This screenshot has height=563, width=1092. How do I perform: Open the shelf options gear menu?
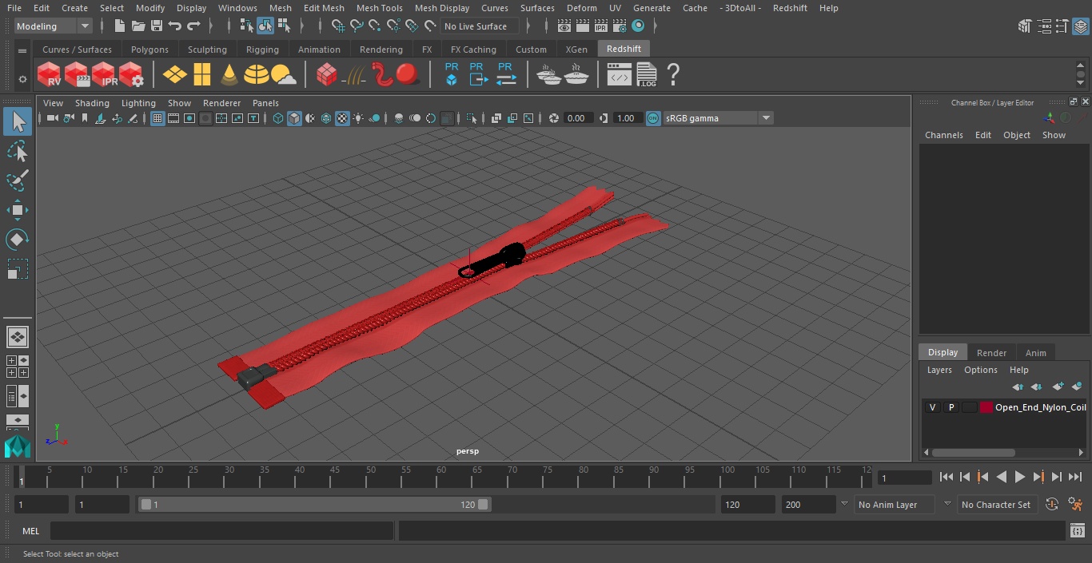pyautogui.click(x=22, y=78)
